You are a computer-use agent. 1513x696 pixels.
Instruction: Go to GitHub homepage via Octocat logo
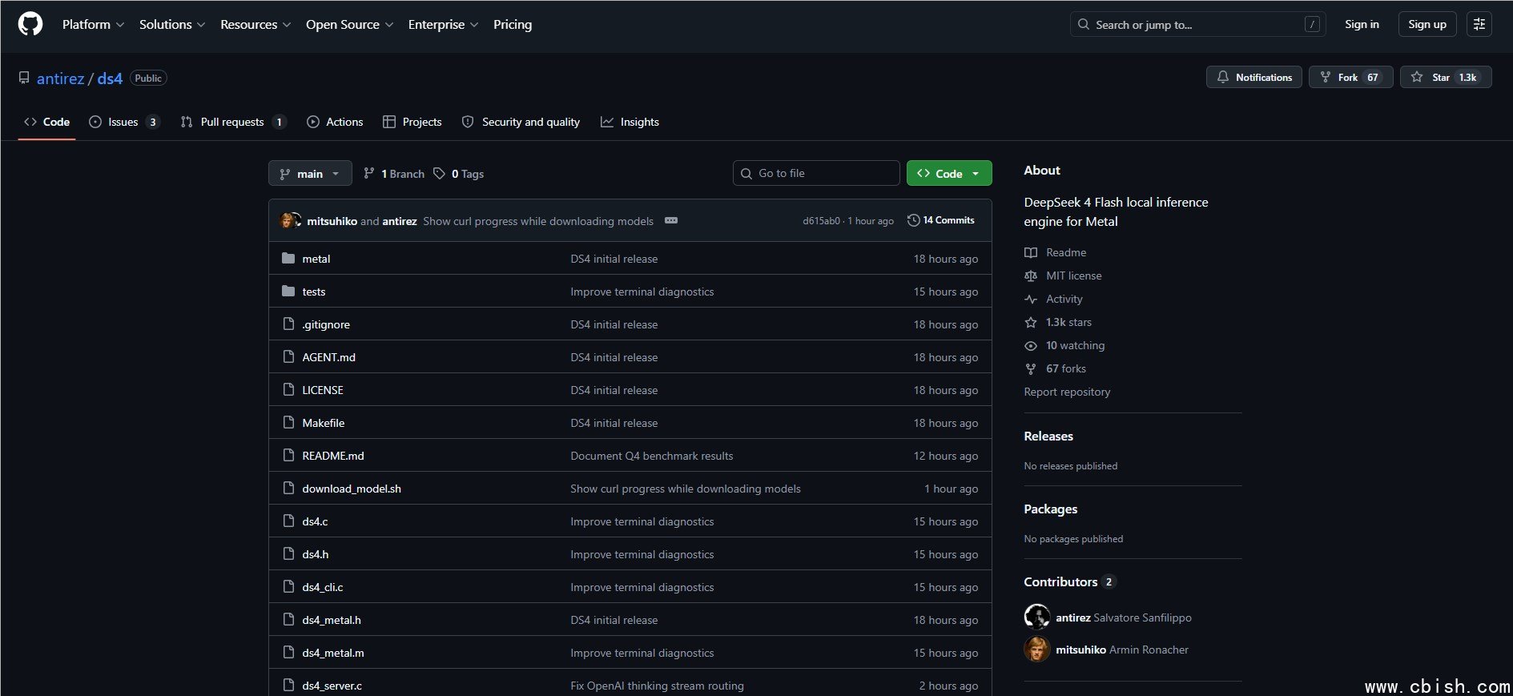coord(30,24)
